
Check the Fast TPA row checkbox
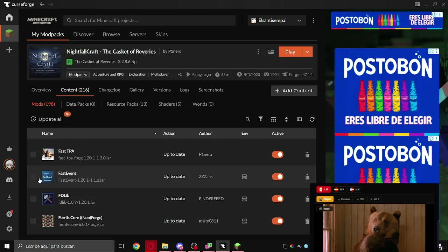(33, 154)
